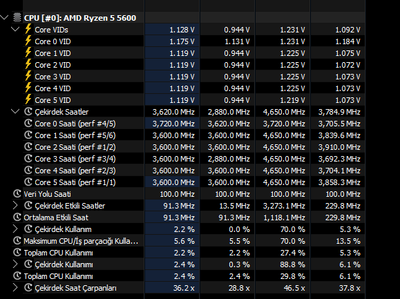Select Core 0 Saati (perf #4/5) label
This screenshot has width=400, height=299.
[75, 124]
